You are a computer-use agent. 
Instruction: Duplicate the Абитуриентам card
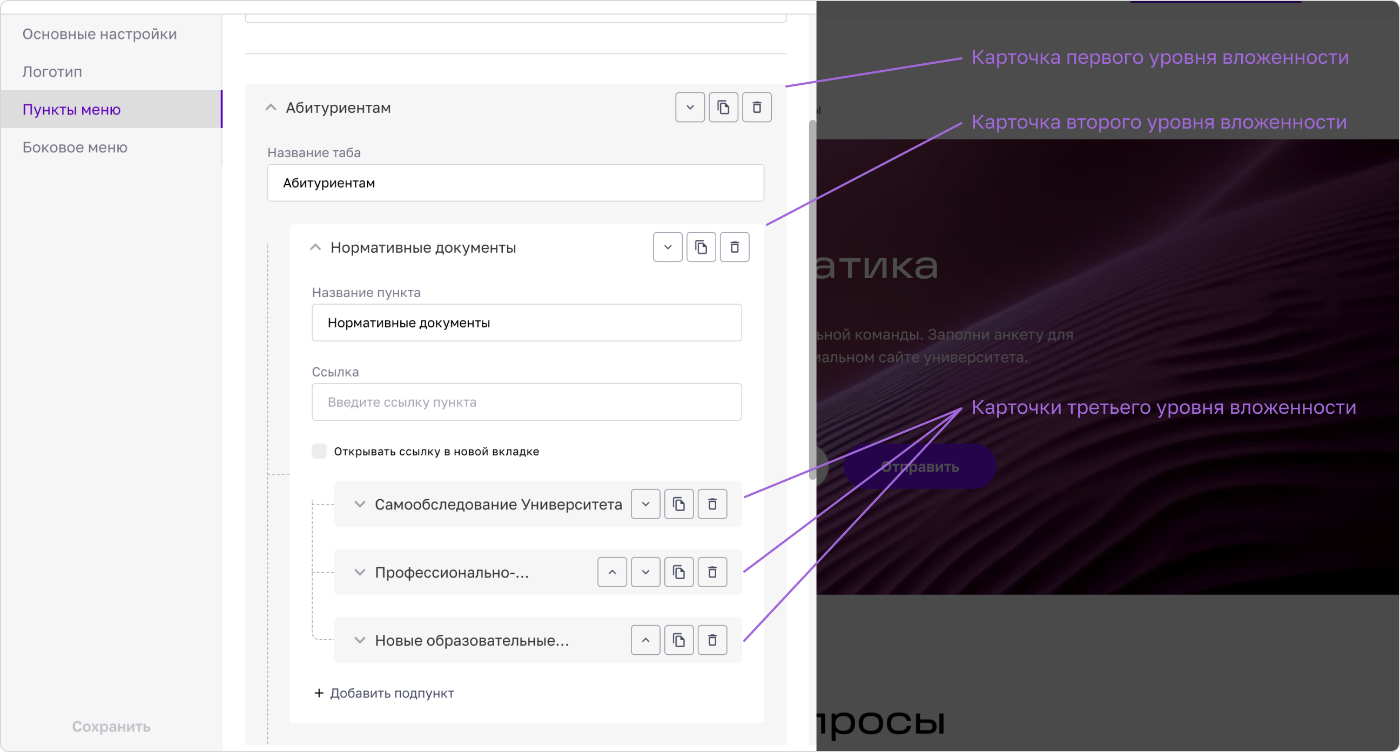(723, 107)
